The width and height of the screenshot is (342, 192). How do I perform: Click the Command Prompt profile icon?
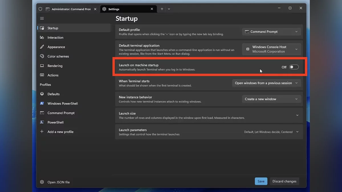click(42, 113)
